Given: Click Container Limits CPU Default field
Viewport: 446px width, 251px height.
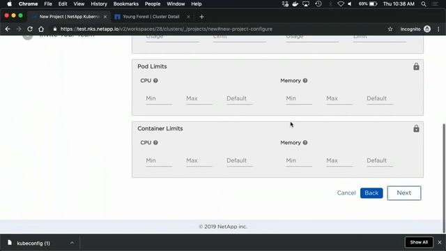Looking at the screenshot, I should (240, 160).
